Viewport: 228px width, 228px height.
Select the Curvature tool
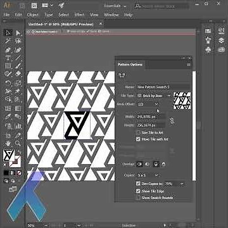(x=18, y=50)
